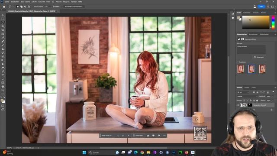Switch to the Eigenschaften tab
This screenshot has width=277, height=156.
[x=242, y=34]
